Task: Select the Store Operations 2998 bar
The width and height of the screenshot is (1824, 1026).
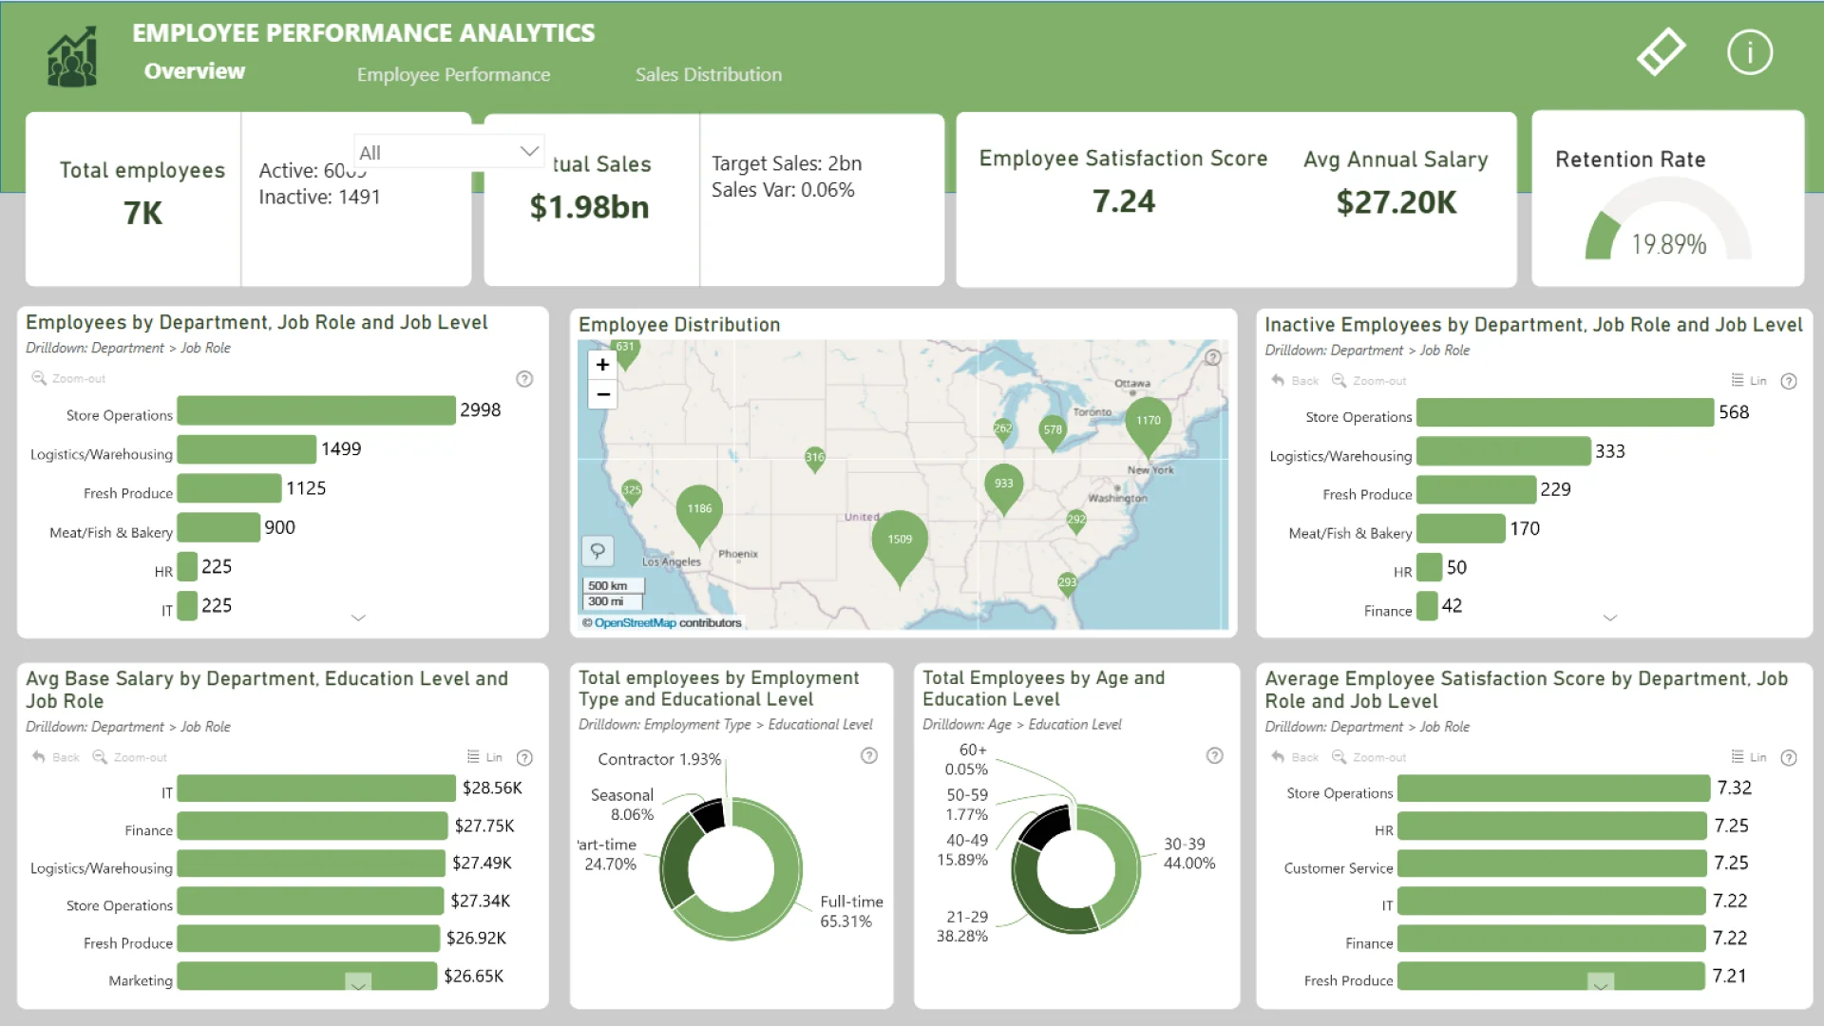Action: pyautogui.click(x=315, y=410)
